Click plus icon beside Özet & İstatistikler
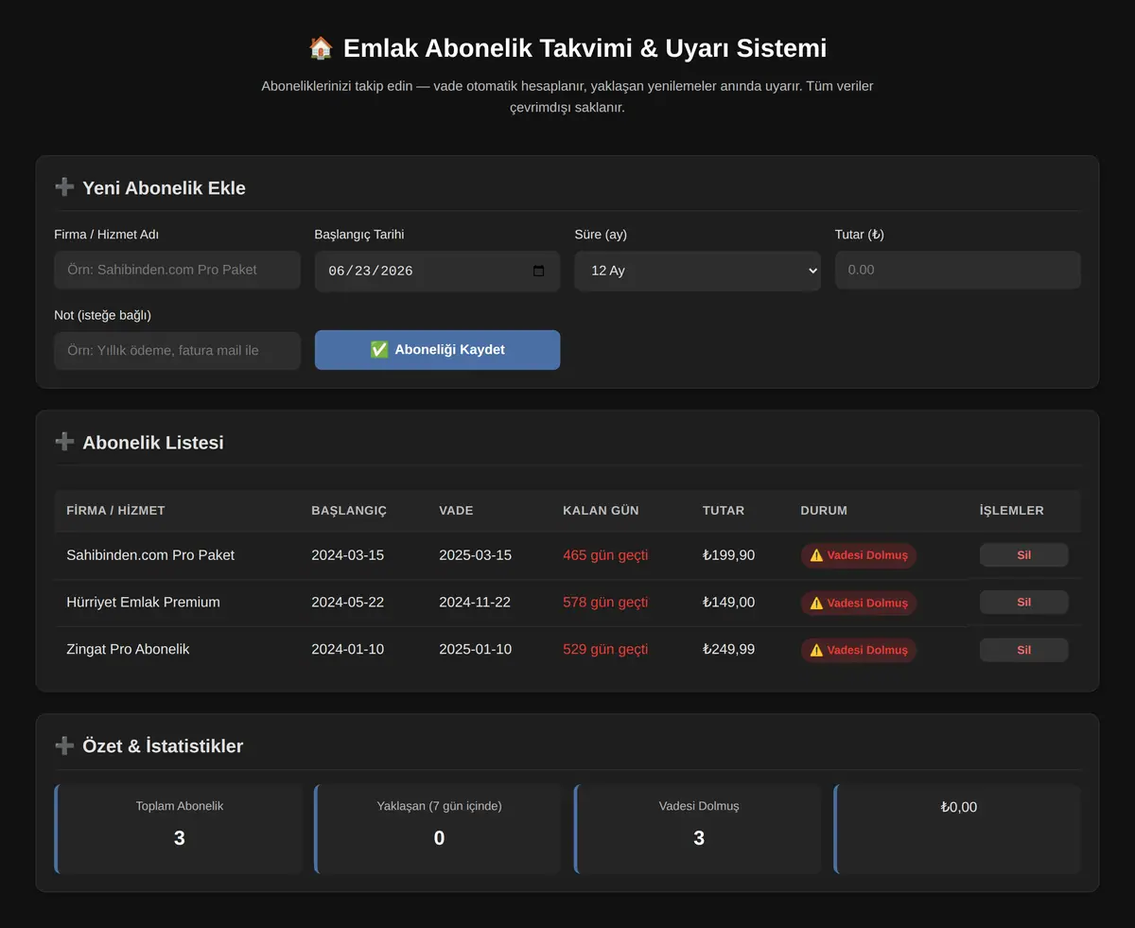This screenshot has width=1135, height=928. [x=64, y=745]
